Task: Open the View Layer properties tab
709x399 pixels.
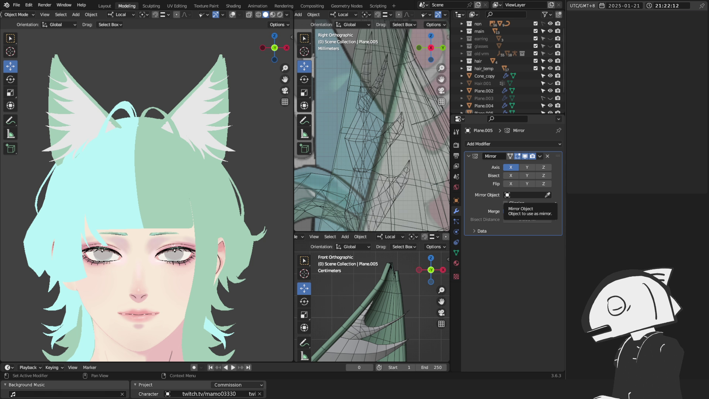Action: pyautogui.click(x=456, y=166)
